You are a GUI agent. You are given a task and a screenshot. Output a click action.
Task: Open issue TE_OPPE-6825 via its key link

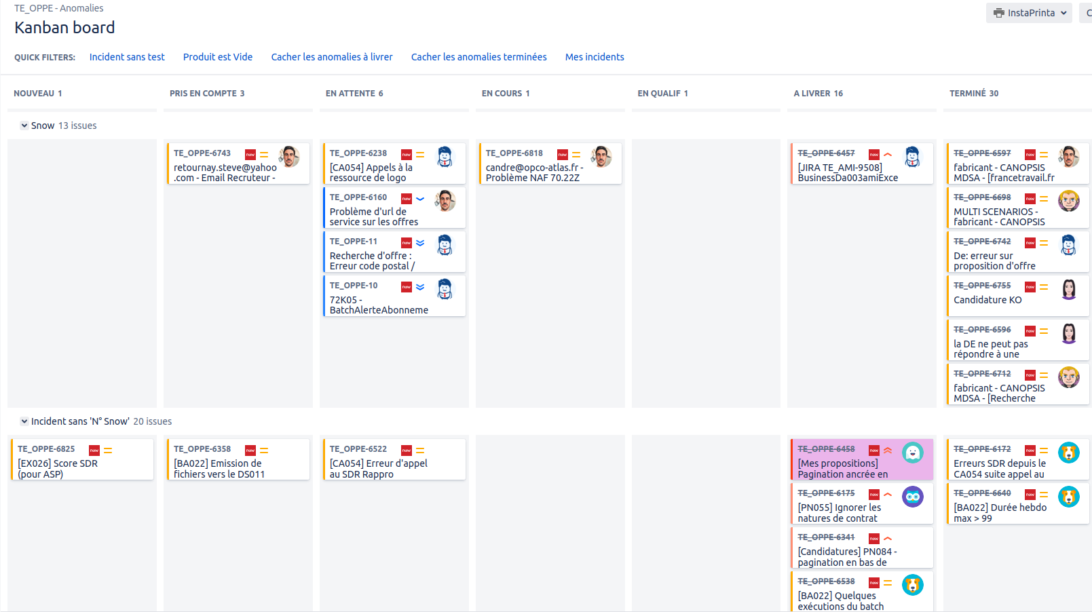point(45,448)
